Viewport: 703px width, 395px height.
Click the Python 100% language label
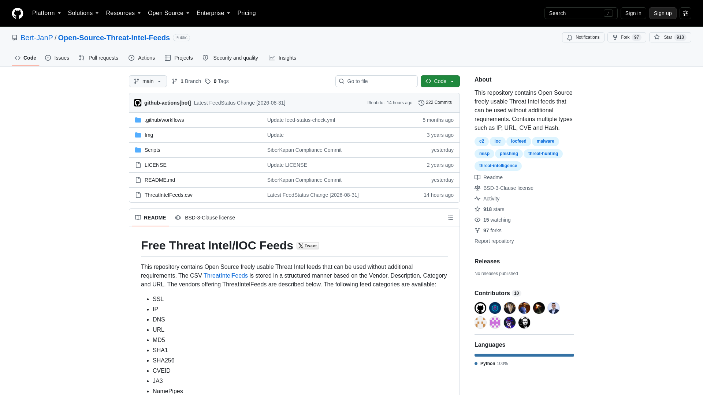[x=491, y=364]
